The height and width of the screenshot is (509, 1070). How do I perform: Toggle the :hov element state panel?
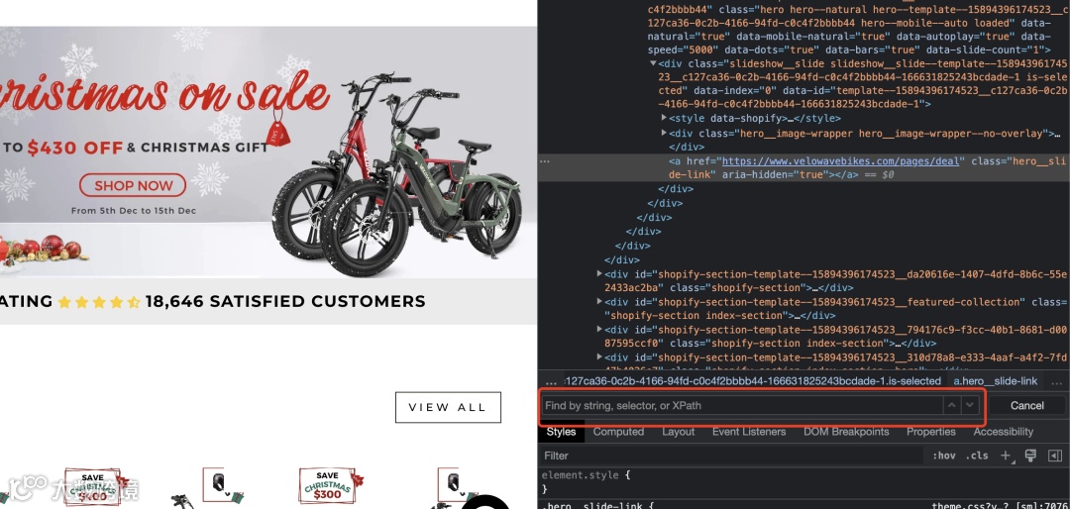coord(944,456)
